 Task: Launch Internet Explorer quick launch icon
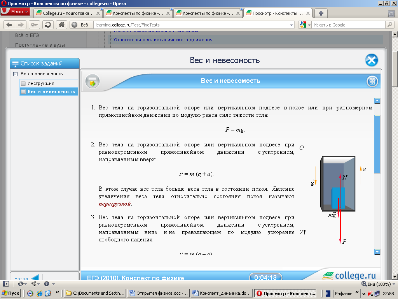coord(39,294)
